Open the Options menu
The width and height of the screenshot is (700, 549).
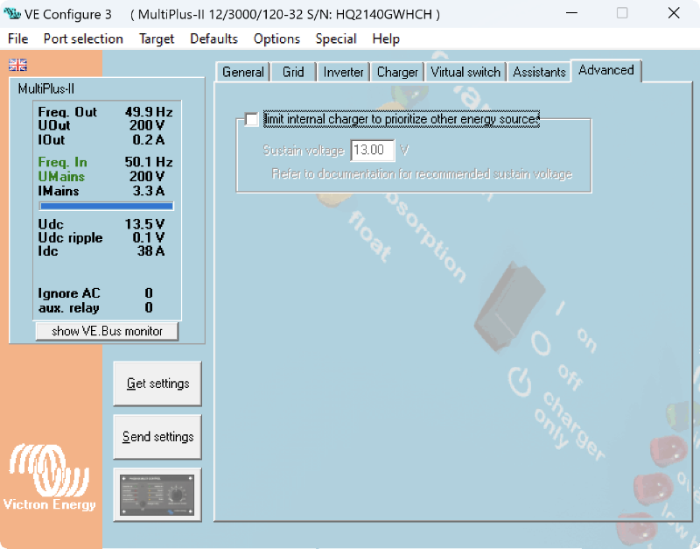click(276, 39)
